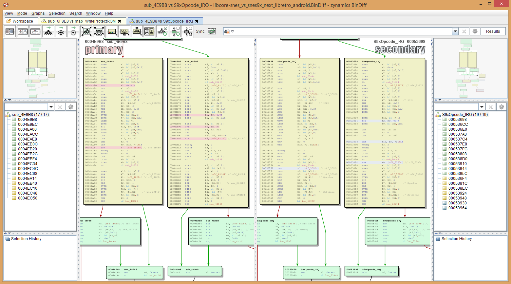Open primary tree filter gear settings
The height and width of the screenshot is (284, 511).
point(71,107)
